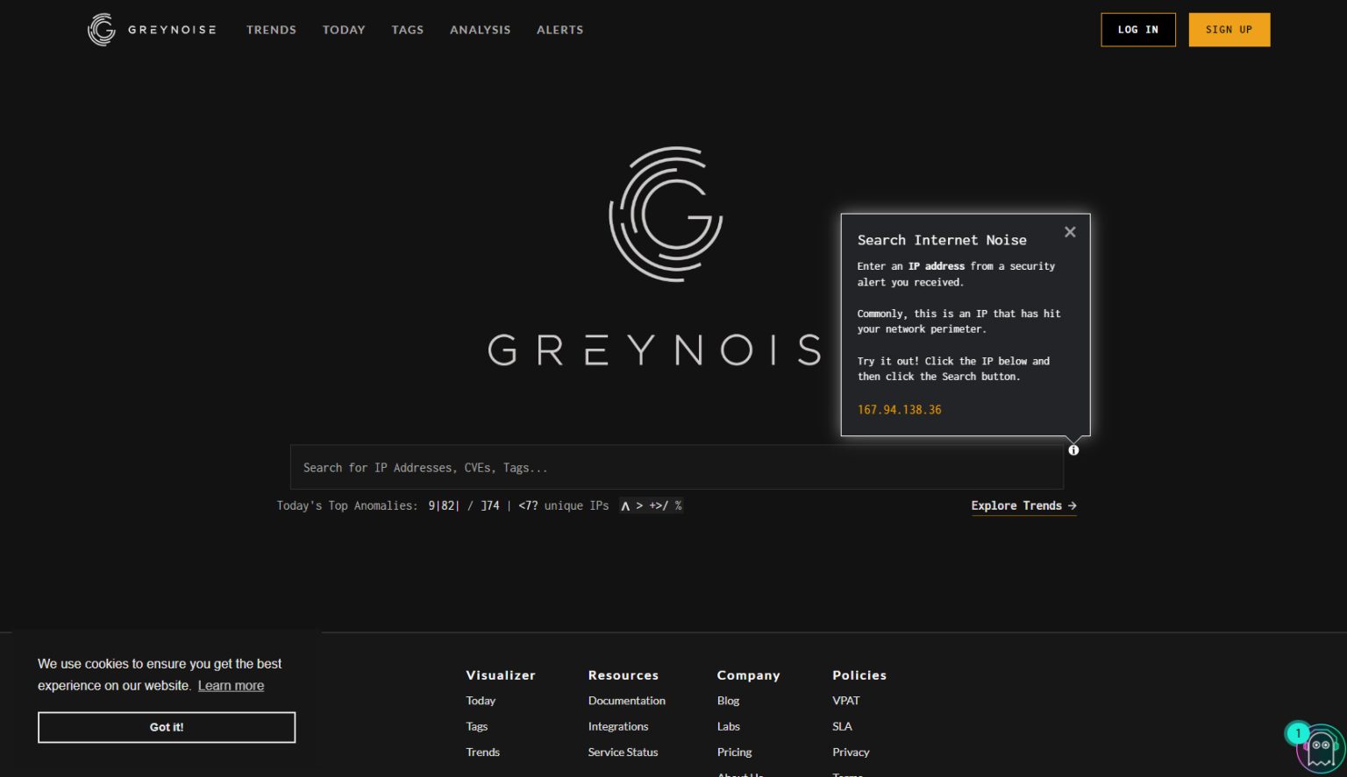View Pricing under the Company column
1347x777 pixels.
click(734, 752)
